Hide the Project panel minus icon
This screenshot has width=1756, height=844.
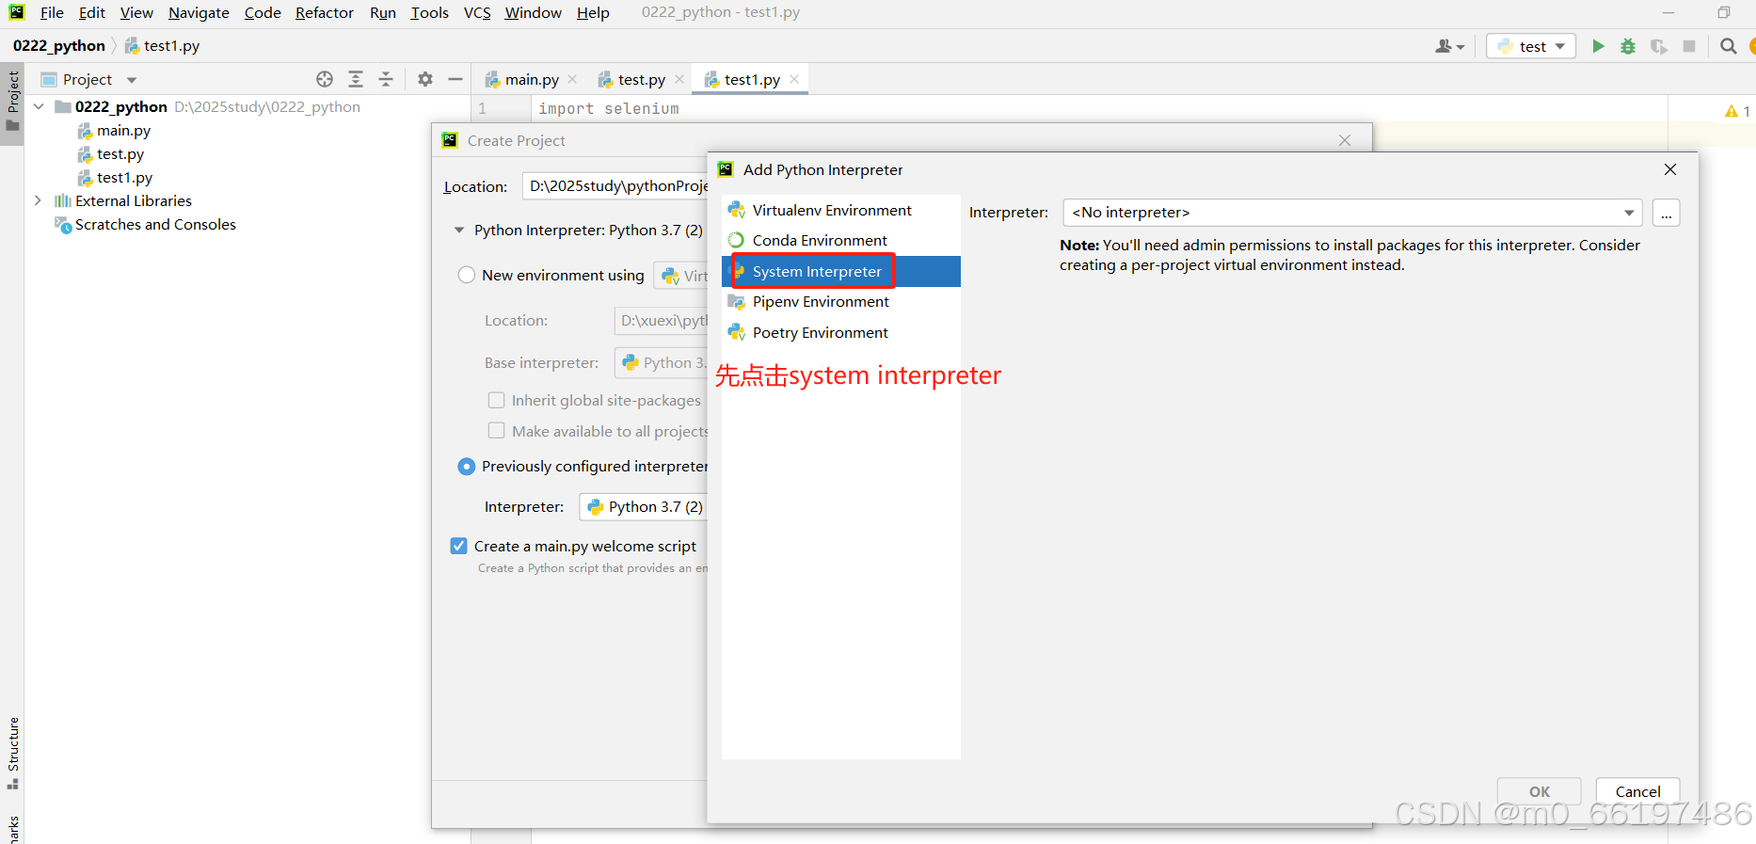(455, 79)
